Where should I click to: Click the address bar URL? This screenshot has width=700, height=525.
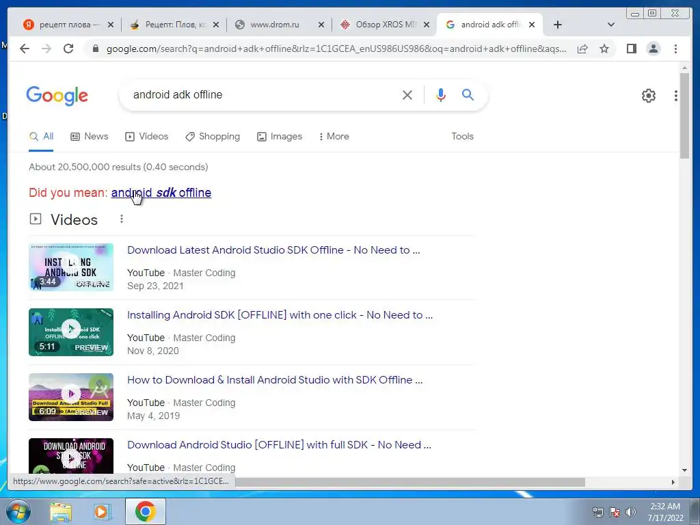tap(336, 49)
